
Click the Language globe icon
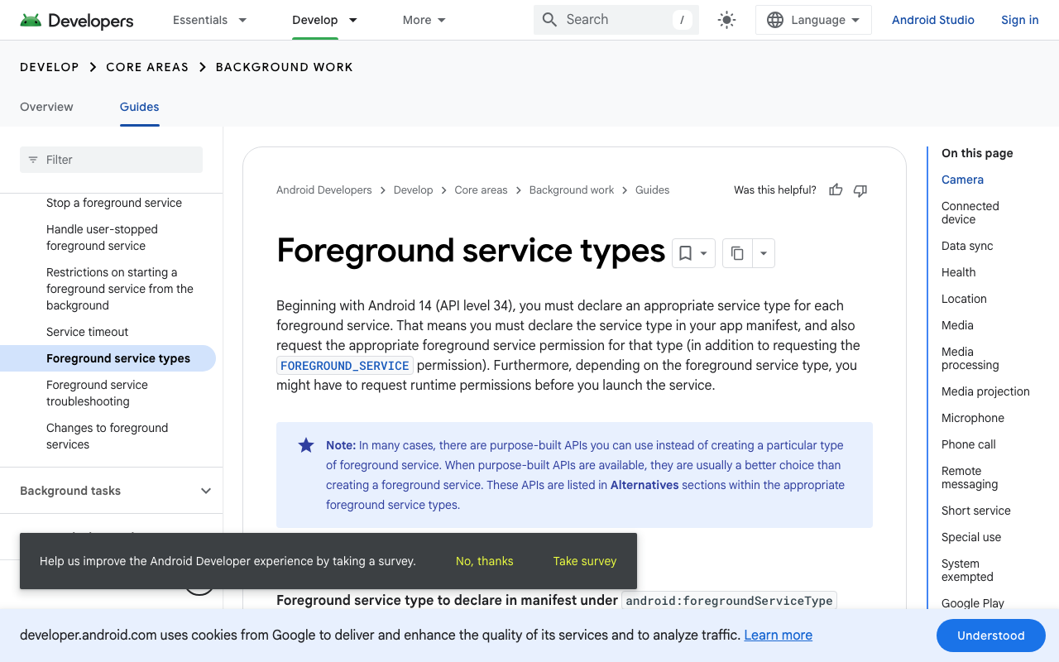click(x=775, y=20)
